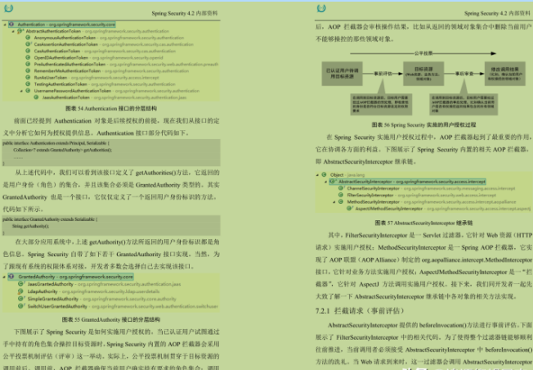Click the 'public interface Authentication' code block

[111, 153]
